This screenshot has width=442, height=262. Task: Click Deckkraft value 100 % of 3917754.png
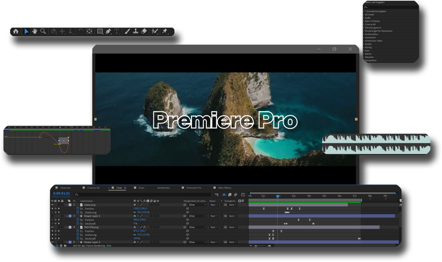[137, 239]
